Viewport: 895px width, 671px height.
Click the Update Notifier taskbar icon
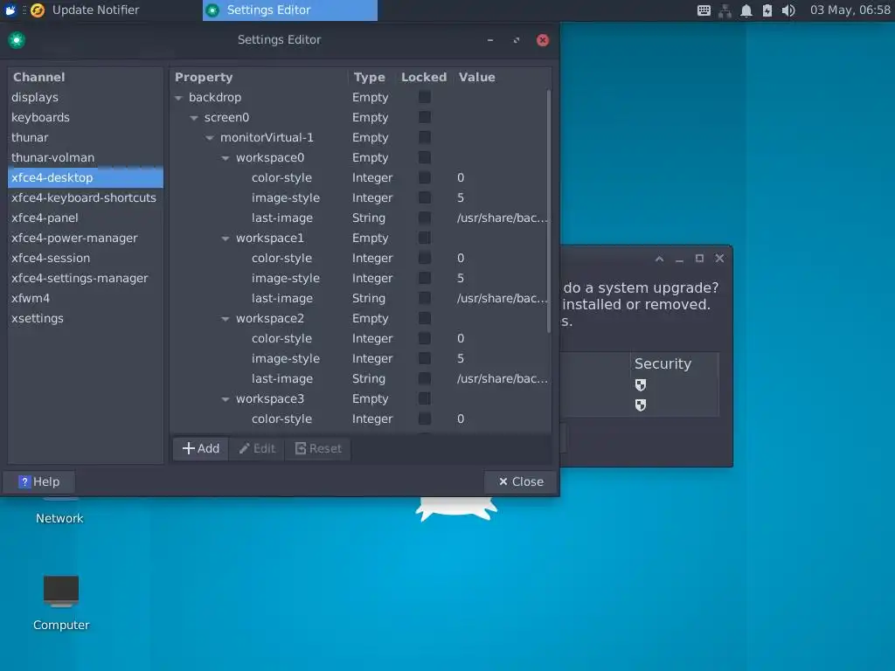[x=38, y=10]
